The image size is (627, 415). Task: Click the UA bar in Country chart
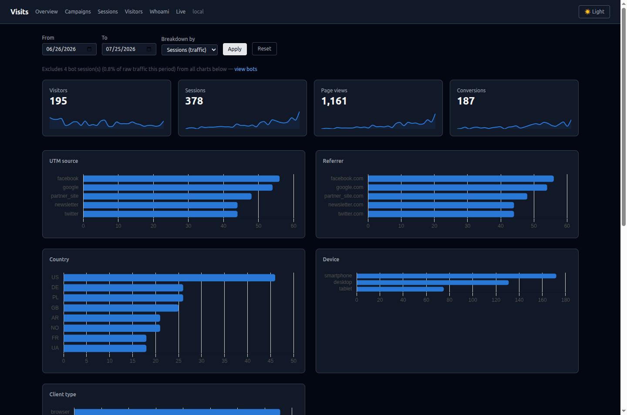coord(105,348)
